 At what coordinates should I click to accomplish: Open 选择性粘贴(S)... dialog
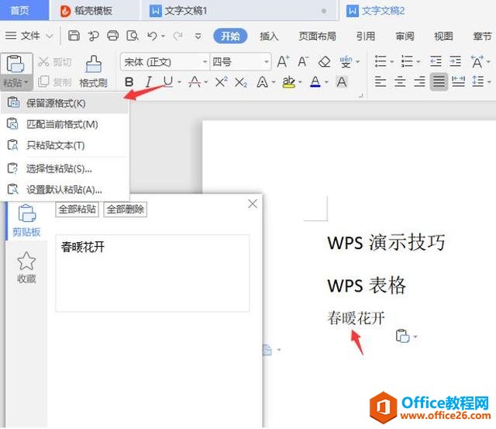[x=65, y=168]
